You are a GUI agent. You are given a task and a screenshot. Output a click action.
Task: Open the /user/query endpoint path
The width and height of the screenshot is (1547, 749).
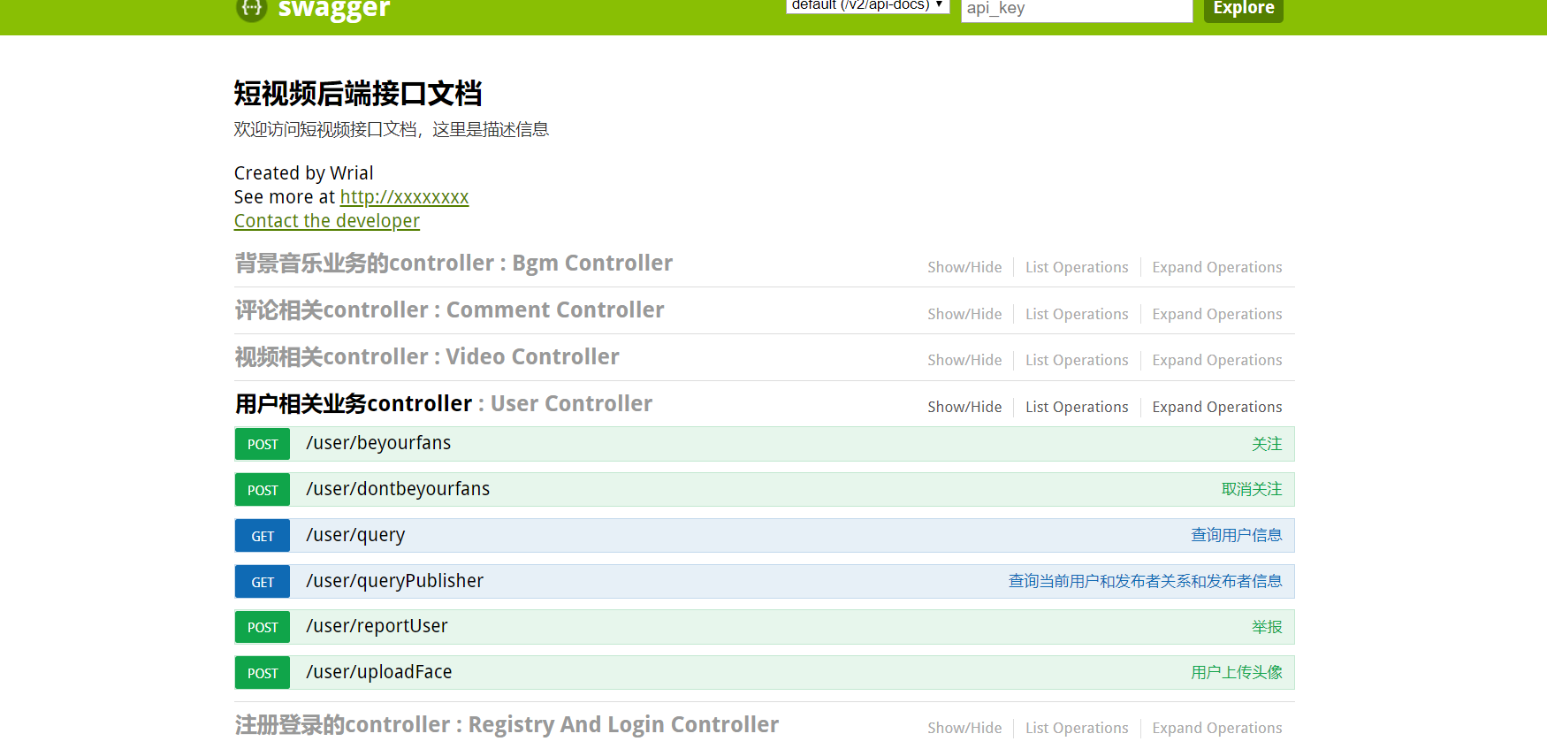point(355,535)
